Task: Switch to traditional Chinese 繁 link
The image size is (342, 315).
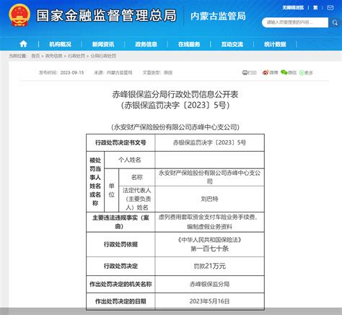Action: pos(315,8)
